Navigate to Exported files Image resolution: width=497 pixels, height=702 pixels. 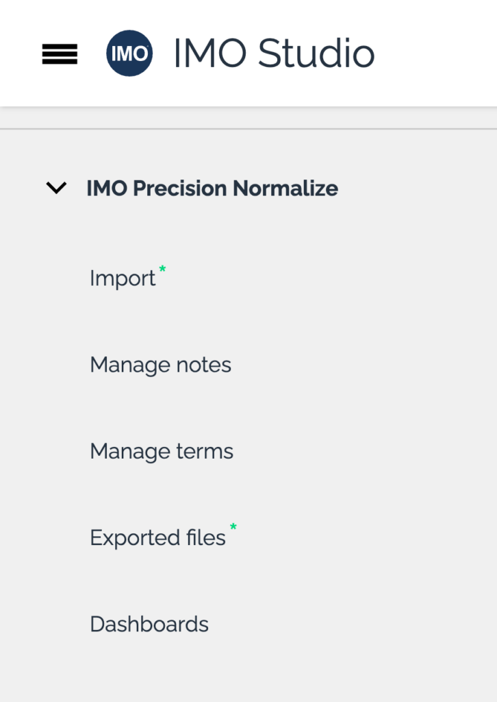point(157,538)
